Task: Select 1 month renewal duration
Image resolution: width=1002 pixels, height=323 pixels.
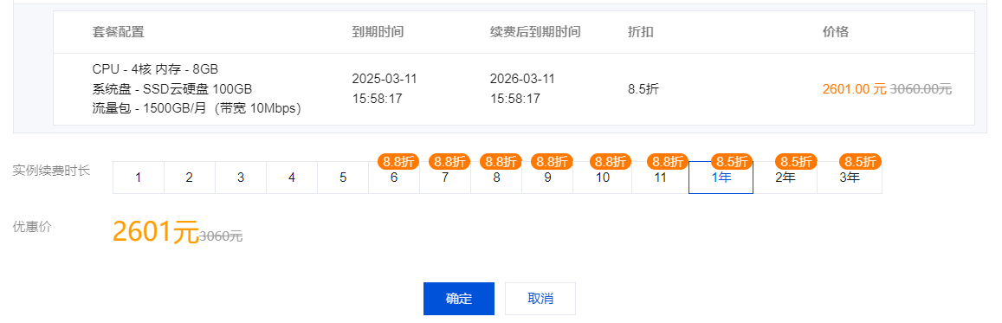Action: (139, 178)
